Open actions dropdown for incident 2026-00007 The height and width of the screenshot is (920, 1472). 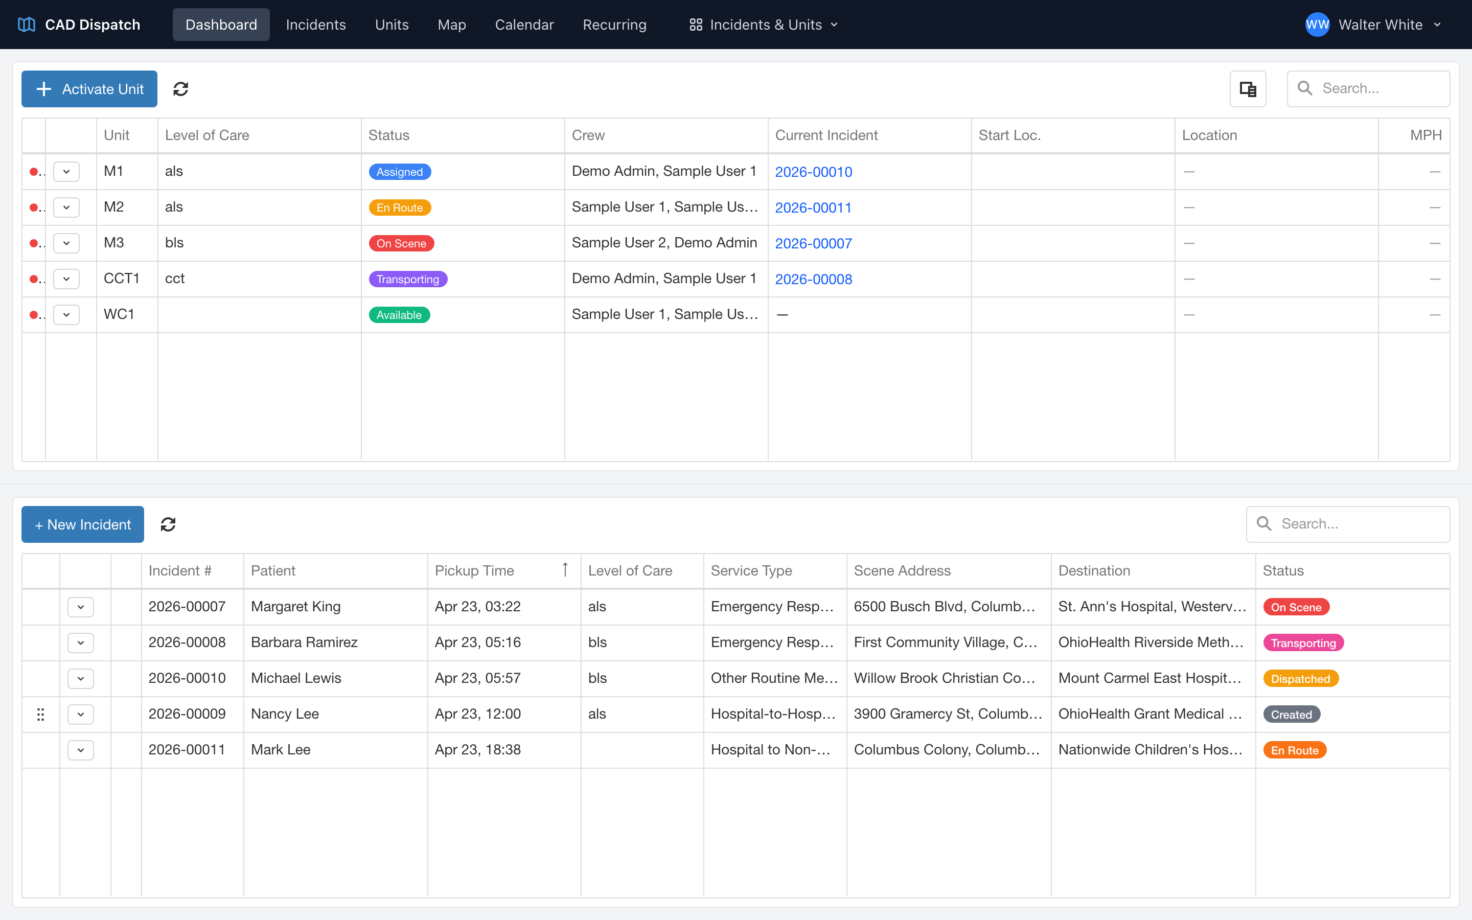point(81,607)
